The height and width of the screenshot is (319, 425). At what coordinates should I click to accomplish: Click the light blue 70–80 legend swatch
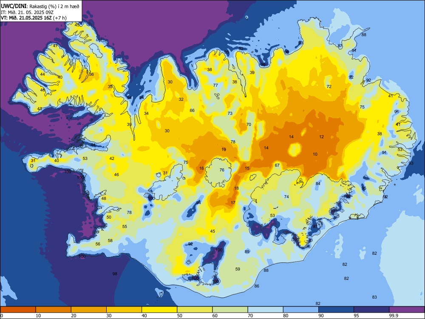[265, 310]
